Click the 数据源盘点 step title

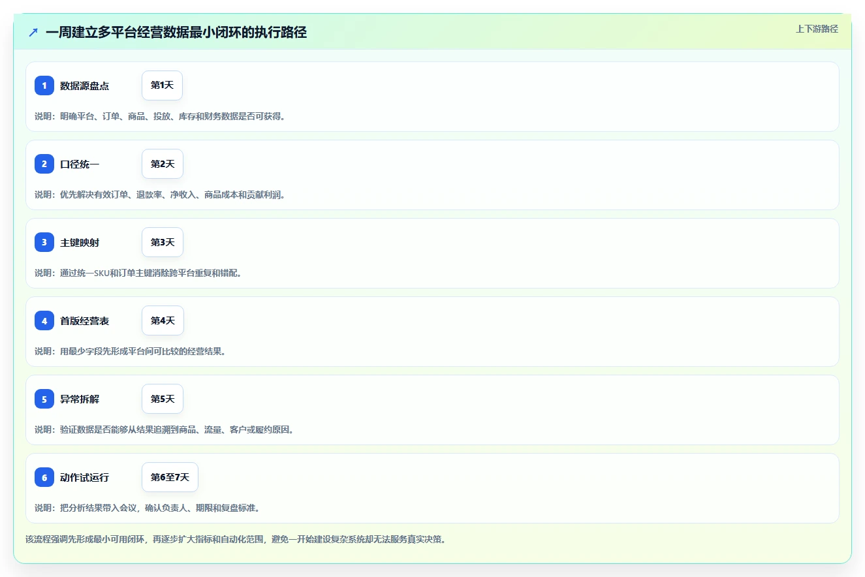point(84,86)
